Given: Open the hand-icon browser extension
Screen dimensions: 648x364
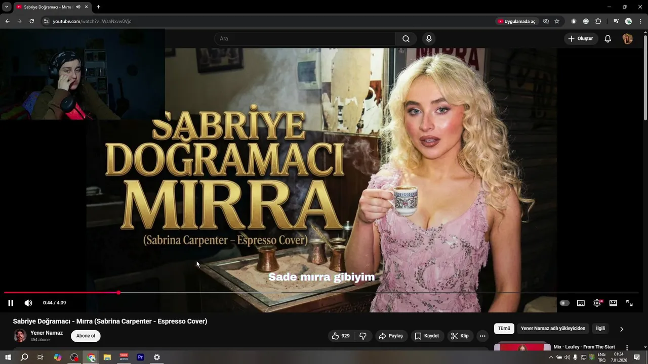Looking at the screenshot, I should (574, 21).
